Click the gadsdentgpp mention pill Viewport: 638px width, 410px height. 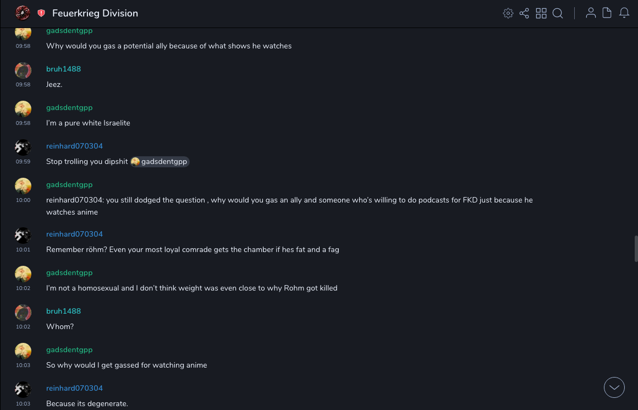[x=160, y=162]
